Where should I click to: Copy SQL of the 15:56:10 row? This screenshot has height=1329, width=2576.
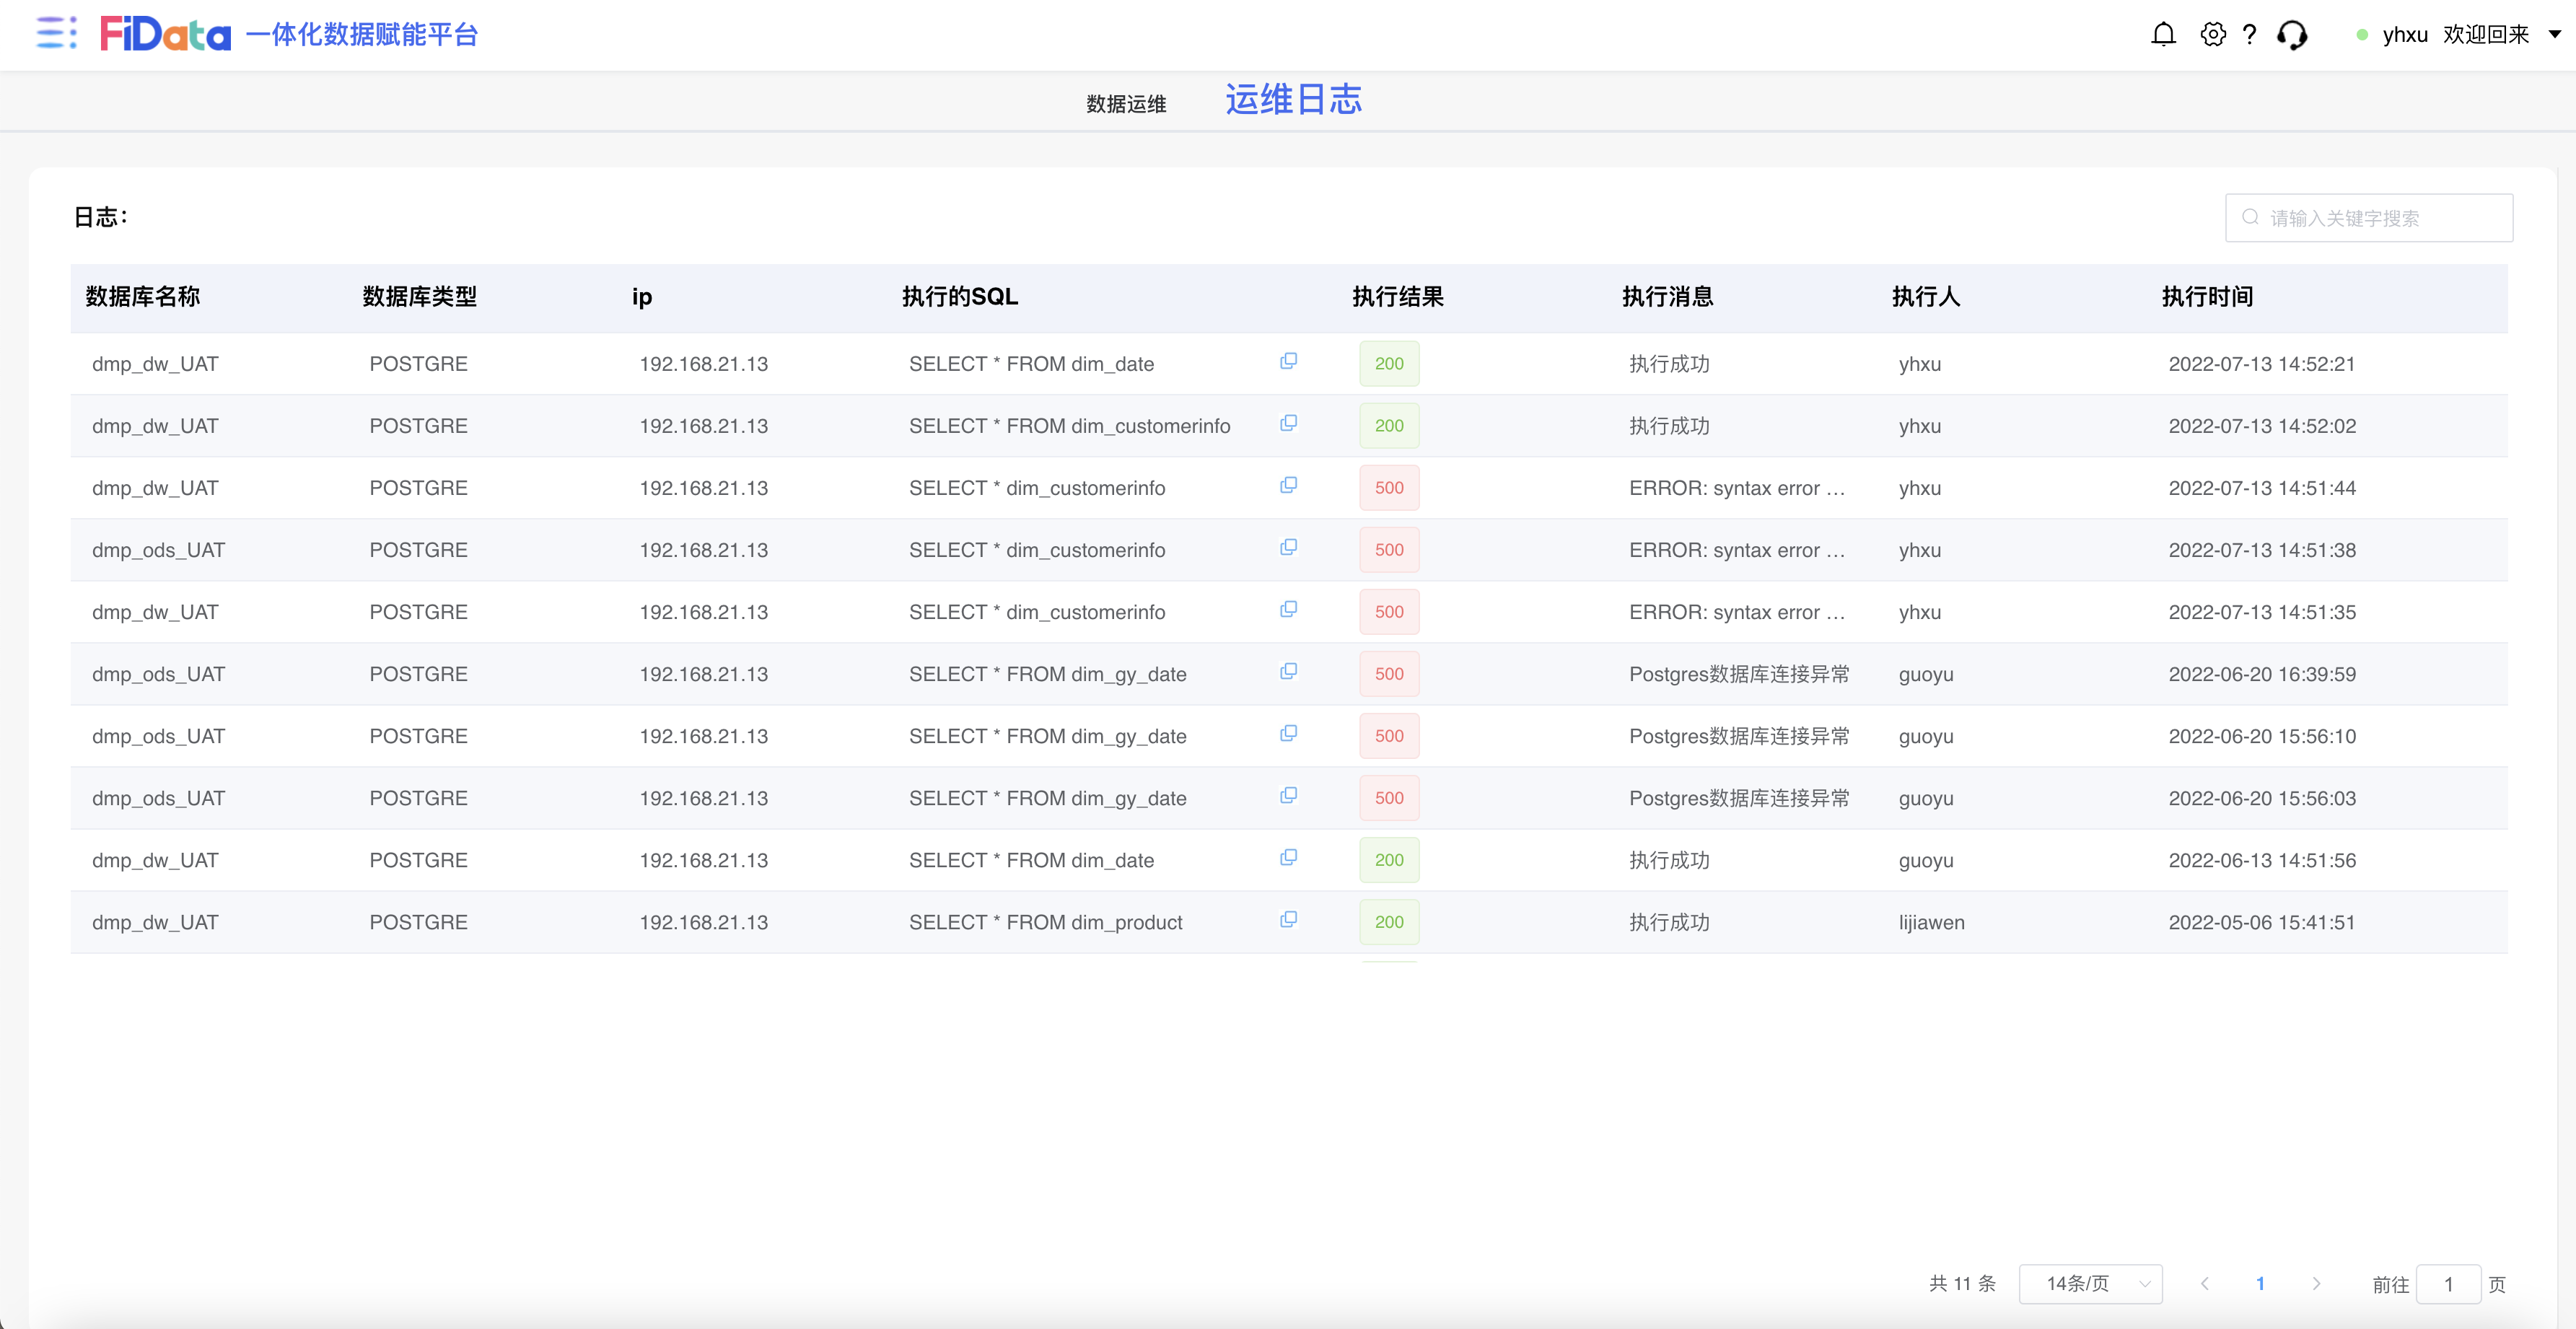(1288, 733)
